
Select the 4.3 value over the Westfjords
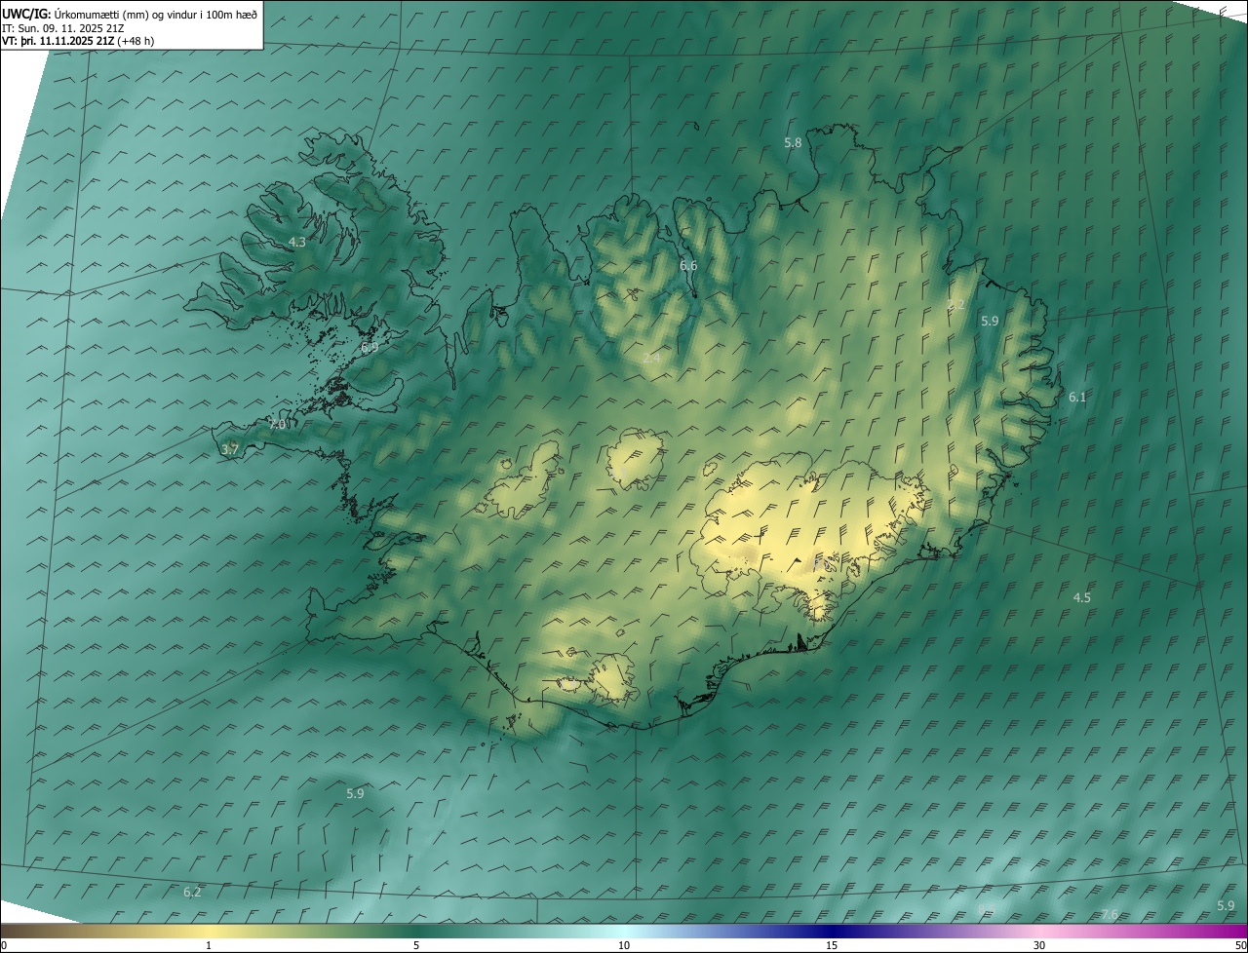point(297,242)
